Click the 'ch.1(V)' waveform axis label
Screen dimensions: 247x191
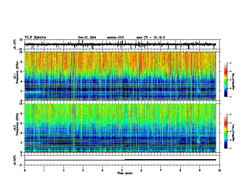[x=15, y=44]
